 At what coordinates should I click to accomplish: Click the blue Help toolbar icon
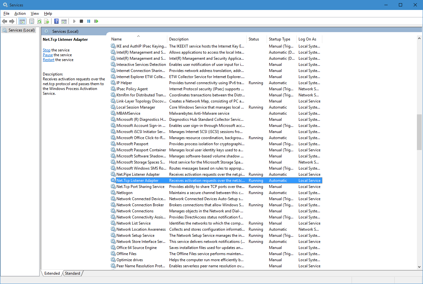tap(57, 21)
